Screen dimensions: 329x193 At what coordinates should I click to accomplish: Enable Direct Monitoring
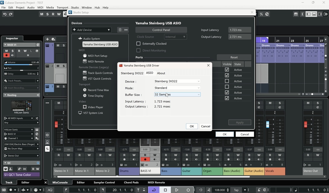(x=138, y=51)
